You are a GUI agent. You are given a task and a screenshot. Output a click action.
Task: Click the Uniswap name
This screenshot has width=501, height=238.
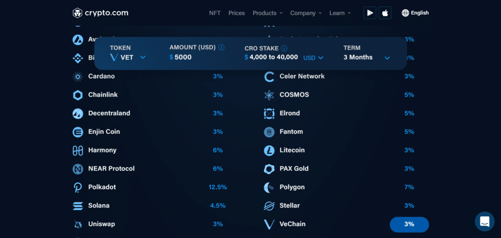[x=102, y=224]
